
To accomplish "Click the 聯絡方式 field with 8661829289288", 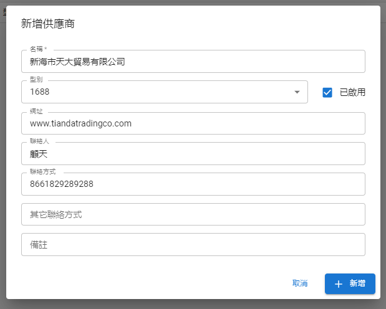I will pyautogui.click(x=193, y=184).
